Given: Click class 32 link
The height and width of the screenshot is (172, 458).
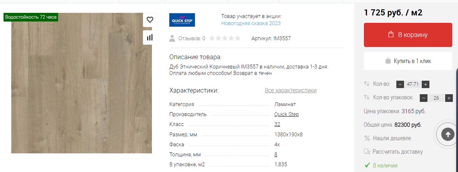Looking at the screenshot, I should 277,124.
